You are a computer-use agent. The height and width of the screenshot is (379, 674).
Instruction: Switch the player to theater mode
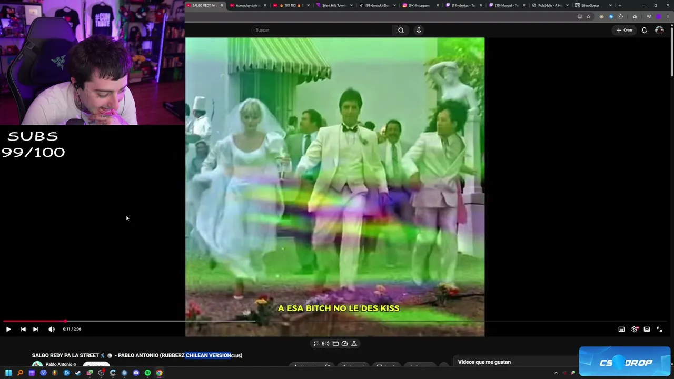[x=647, y=329]
